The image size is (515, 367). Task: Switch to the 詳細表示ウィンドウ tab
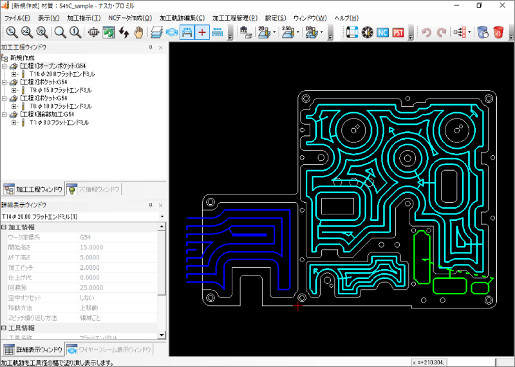[34, 349]
